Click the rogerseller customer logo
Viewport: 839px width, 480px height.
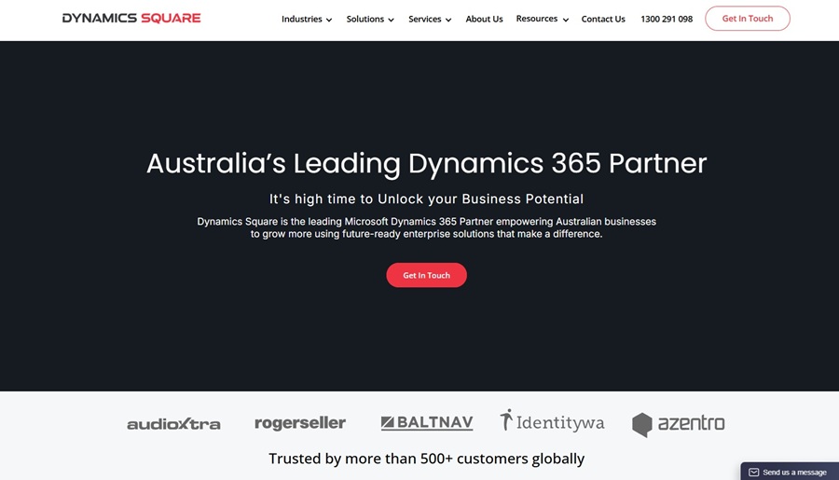[300, 423]
